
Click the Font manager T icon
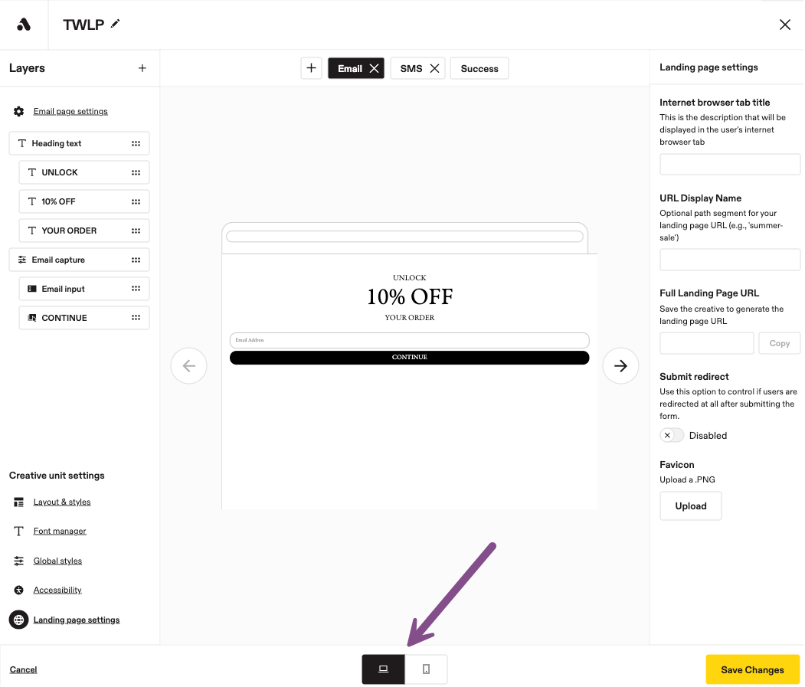click(19, 531)
